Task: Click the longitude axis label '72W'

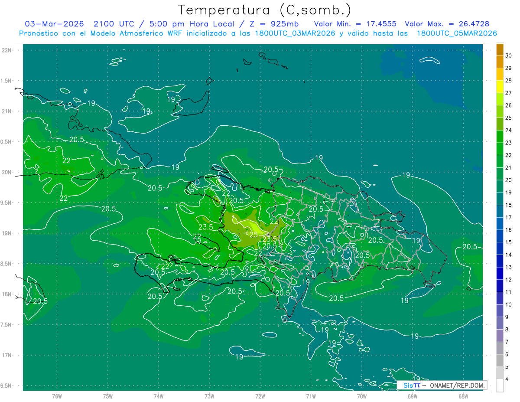Action: click(260, 396)
